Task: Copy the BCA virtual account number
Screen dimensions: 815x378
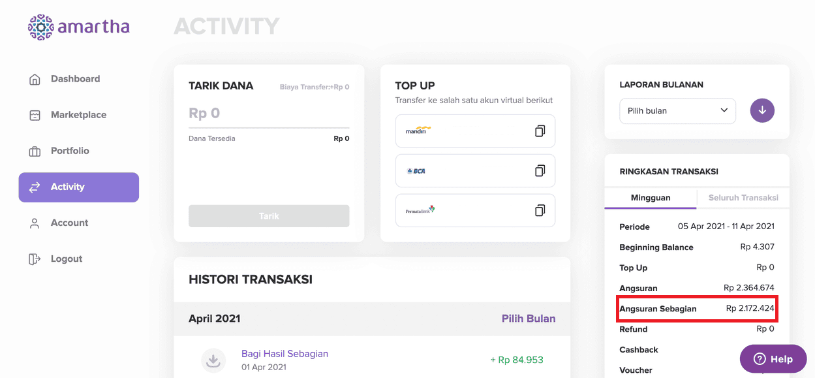Action: [540, 171]
